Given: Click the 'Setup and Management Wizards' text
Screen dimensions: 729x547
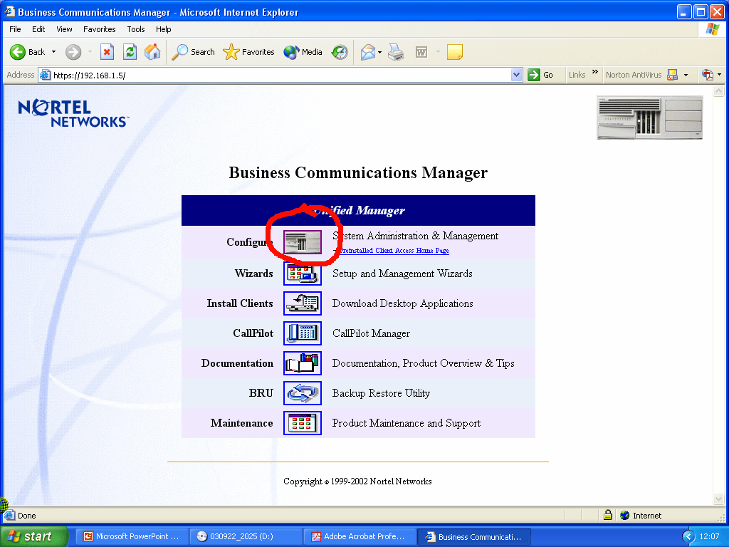Looking at the screenshot, I should pyautogui.click(x=402, y=273).
